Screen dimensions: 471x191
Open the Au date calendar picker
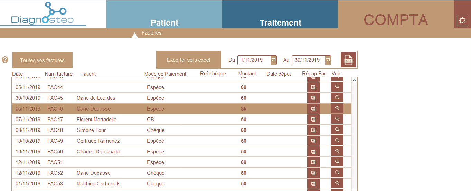pyautogui.click(x=328, y=60)
